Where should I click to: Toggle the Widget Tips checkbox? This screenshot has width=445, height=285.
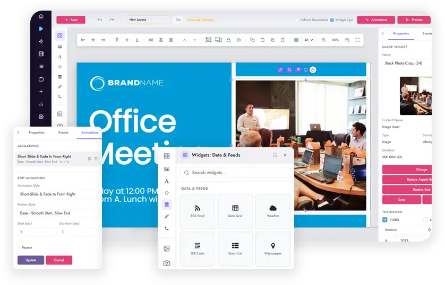pos(332,20)
